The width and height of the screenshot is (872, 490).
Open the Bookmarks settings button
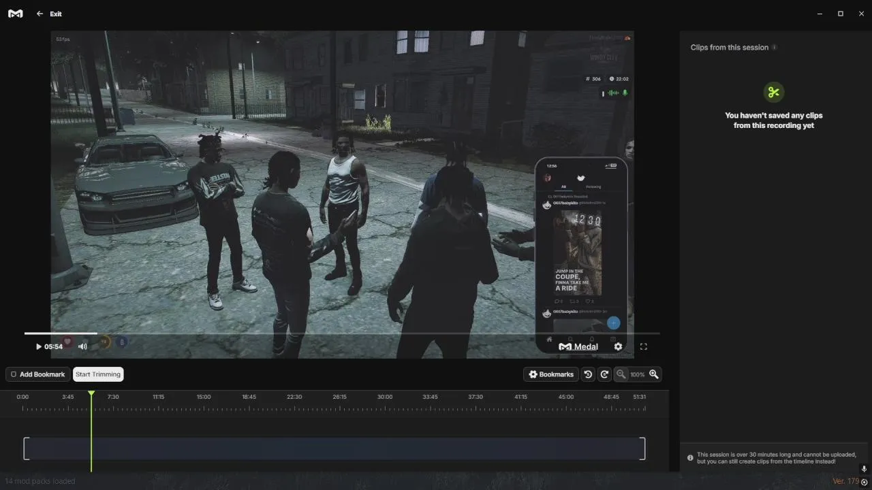[551, 374]
